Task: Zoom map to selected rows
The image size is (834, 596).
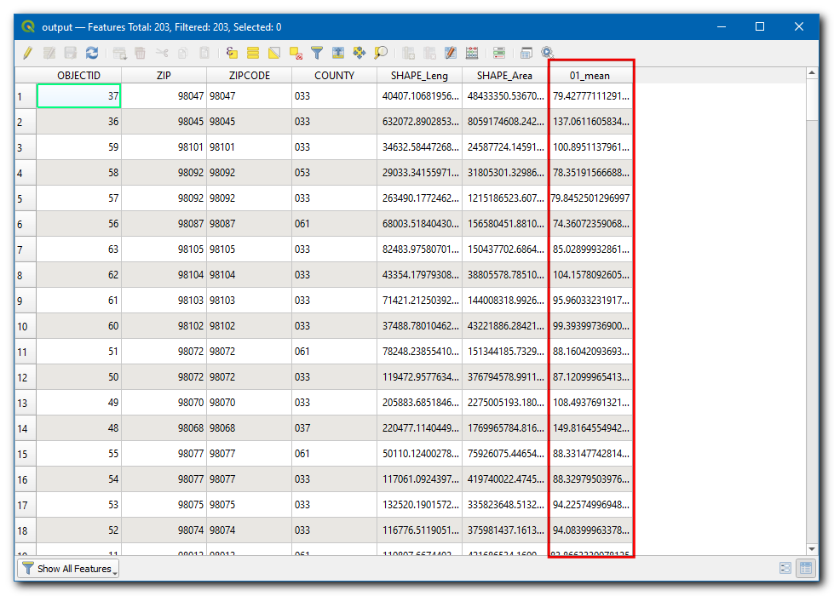Action: coord(381,53)
